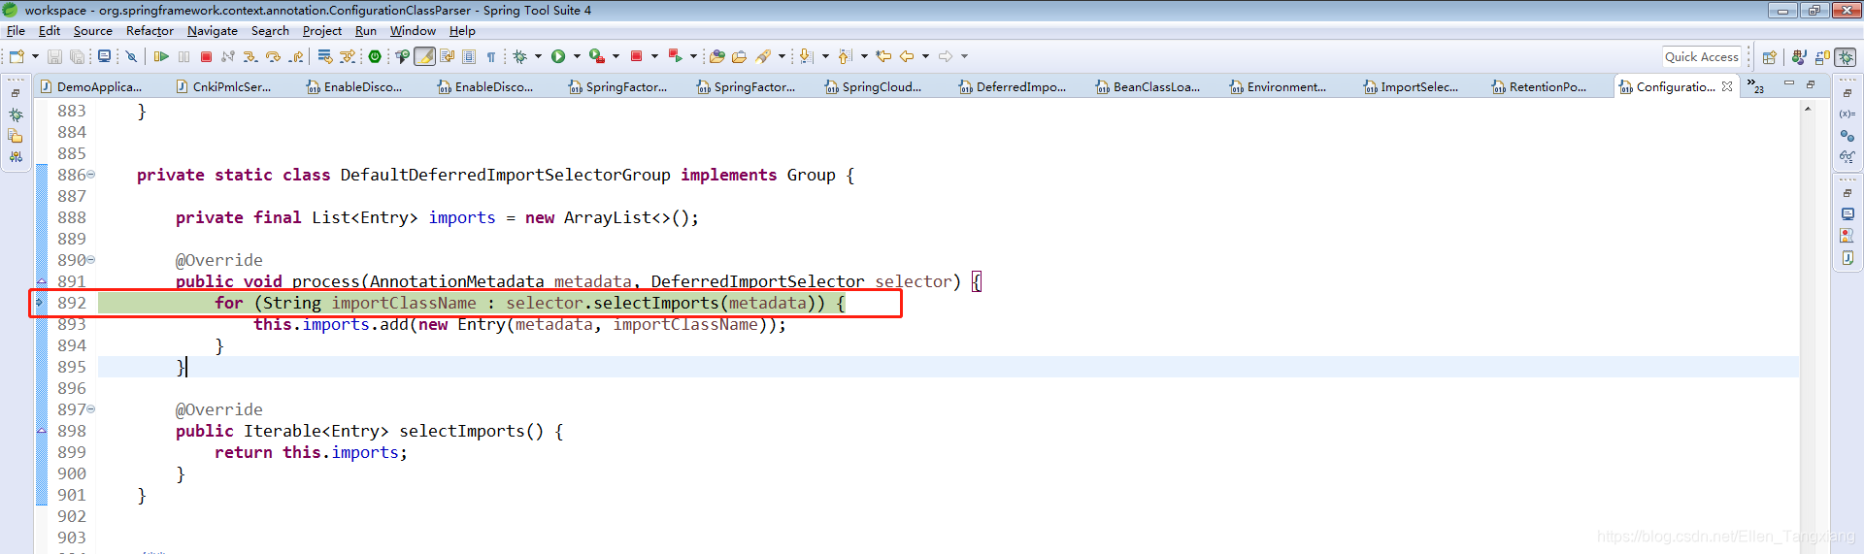Open the Breakpoints view icon
The height and width of the screenshot is (554, 1864).
tap(1847, 135)
